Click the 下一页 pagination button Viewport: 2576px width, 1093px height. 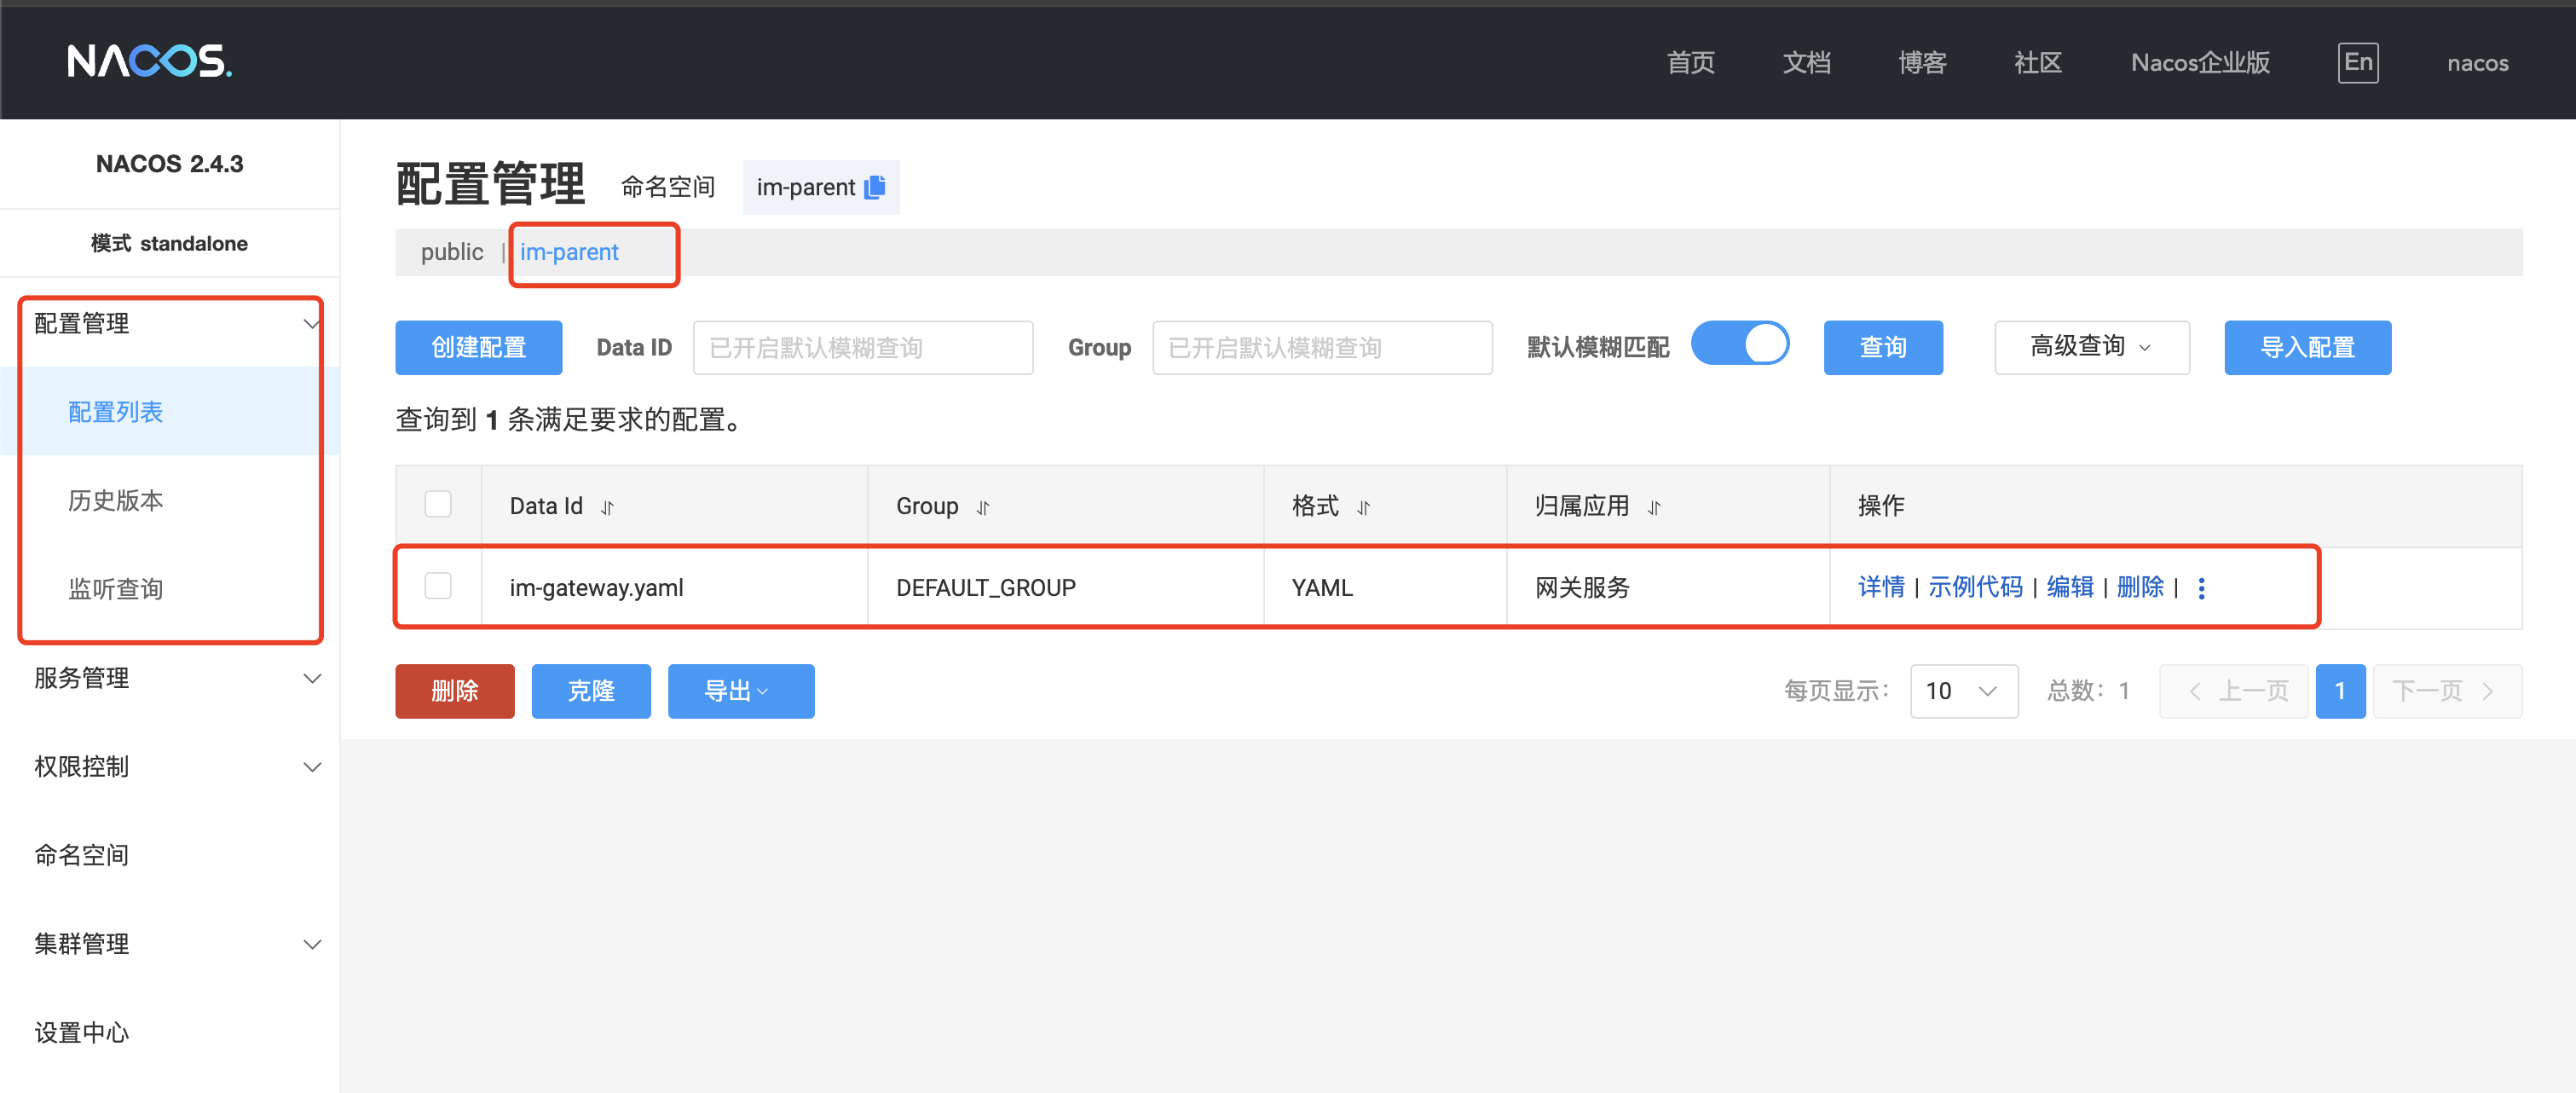point(2448,691)
